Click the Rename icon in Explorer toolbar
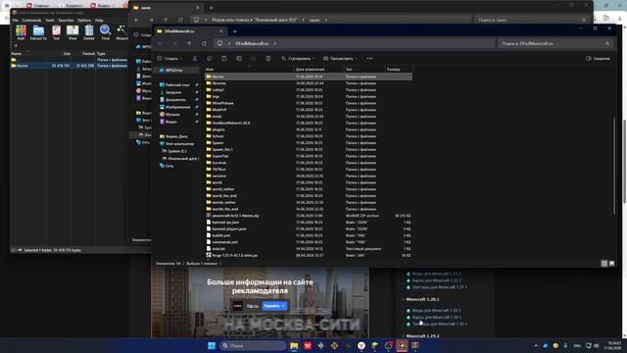 click(239, 59)
